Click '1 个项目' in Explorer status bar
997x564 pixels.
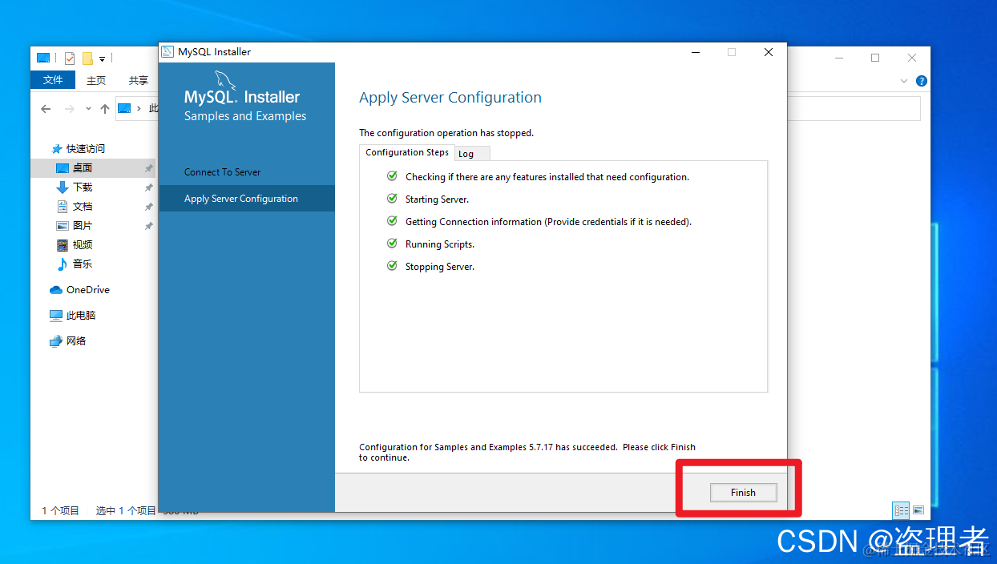tap(60, 511)
